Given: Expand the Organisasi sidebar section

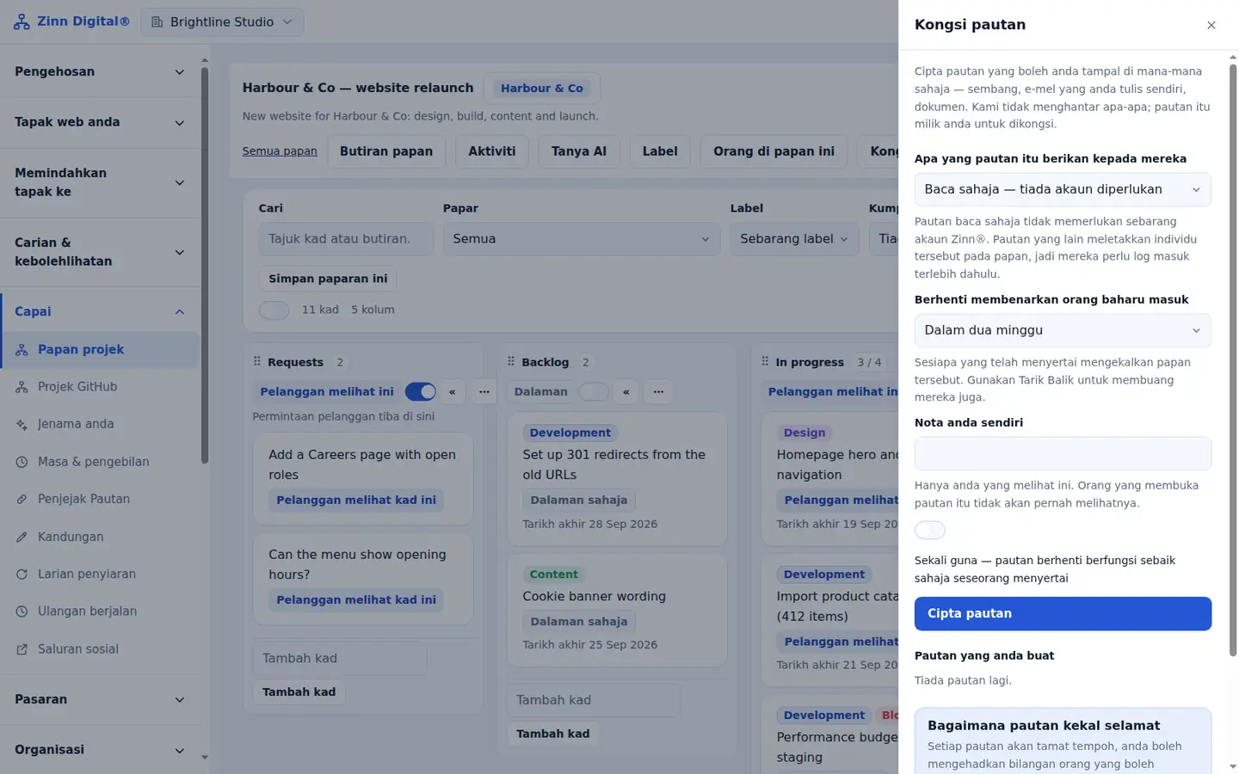Looking at the screenshot, I should coord(100,750).
